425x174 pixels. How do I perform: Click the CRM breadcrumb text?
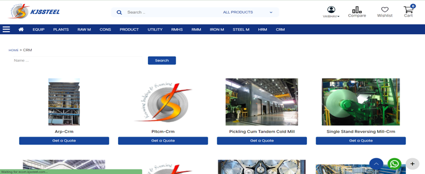click(28, 50)
